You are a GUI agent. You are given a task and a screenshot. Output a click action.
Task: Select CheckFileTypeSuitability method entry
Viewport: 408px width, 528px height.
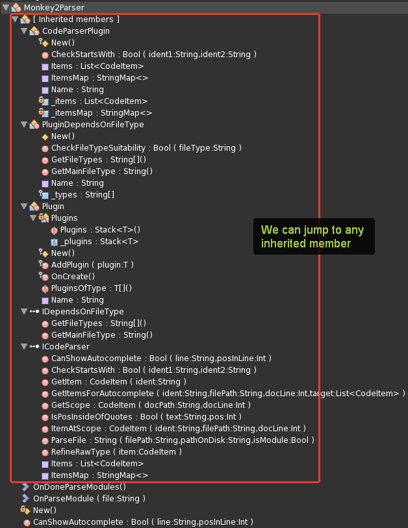coord(146,148)
